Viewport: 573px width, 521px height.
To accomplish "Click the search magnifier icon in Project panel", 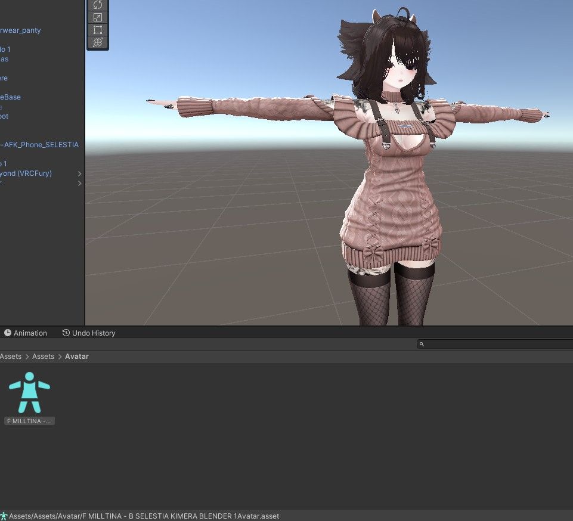I will tap(422, 344).
